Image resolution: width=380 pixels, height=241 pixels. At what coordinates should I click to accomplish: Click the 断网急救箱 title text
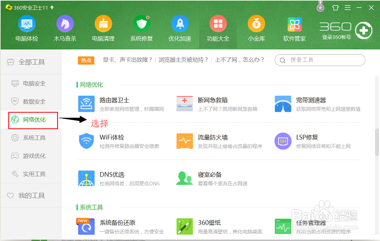click(x=213, y=100)
